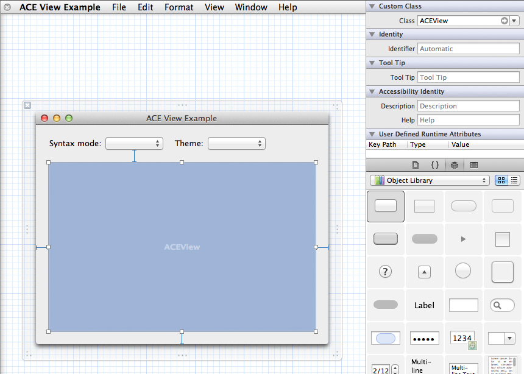The image size is (524, 374).
Task: Choose the Combo Box library object
Action: coord(502,338)
